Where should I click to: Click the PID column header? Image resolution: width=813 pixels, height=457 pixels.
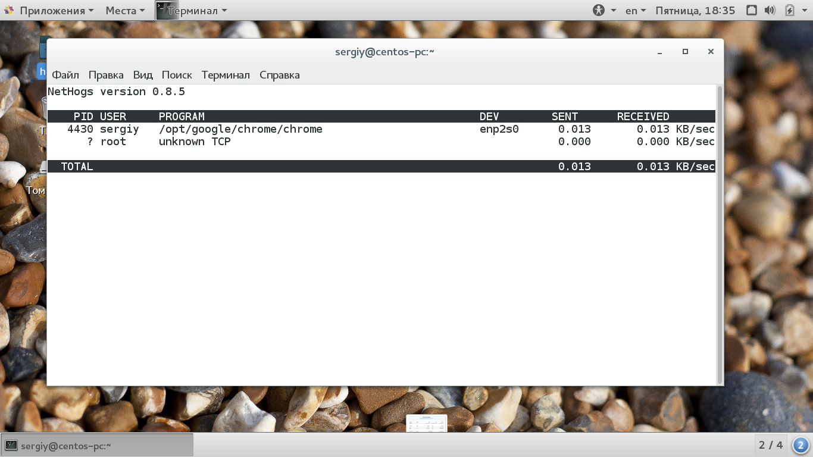pyautogui.click(x=83, y=117)
